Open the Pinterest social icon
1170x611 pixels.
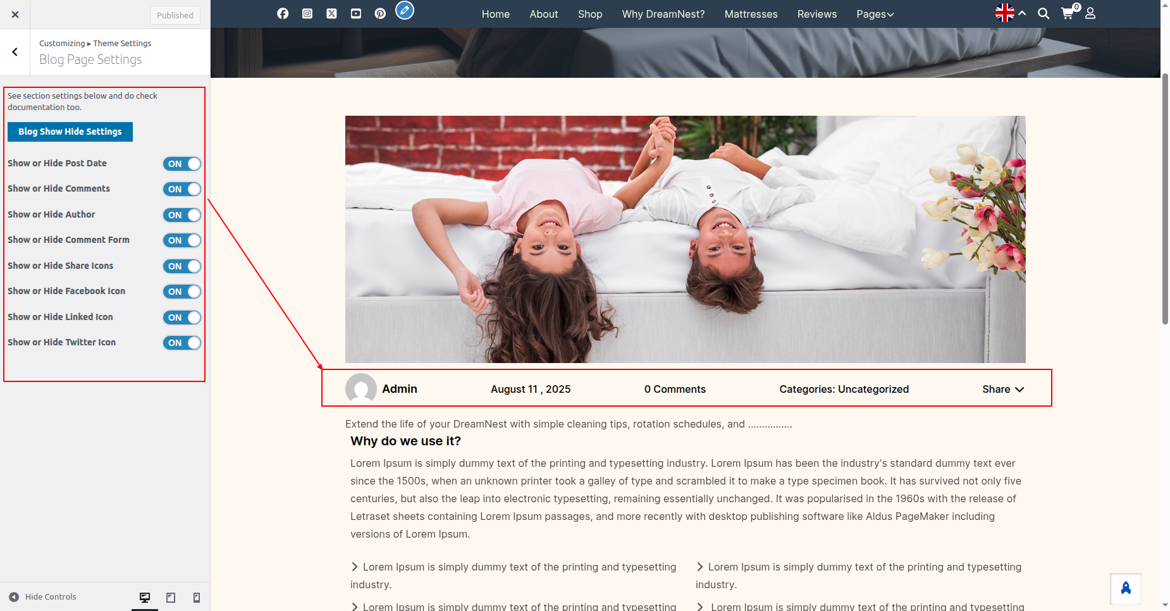click(x=380, y=14)
